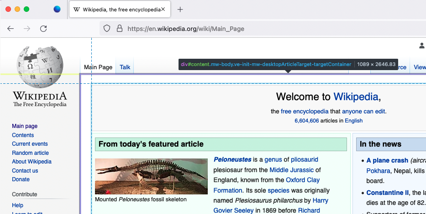This screenshot has height=214, width=426.
Task: Close the Wikipedia browser tab
Action: [x=163, y=10]
